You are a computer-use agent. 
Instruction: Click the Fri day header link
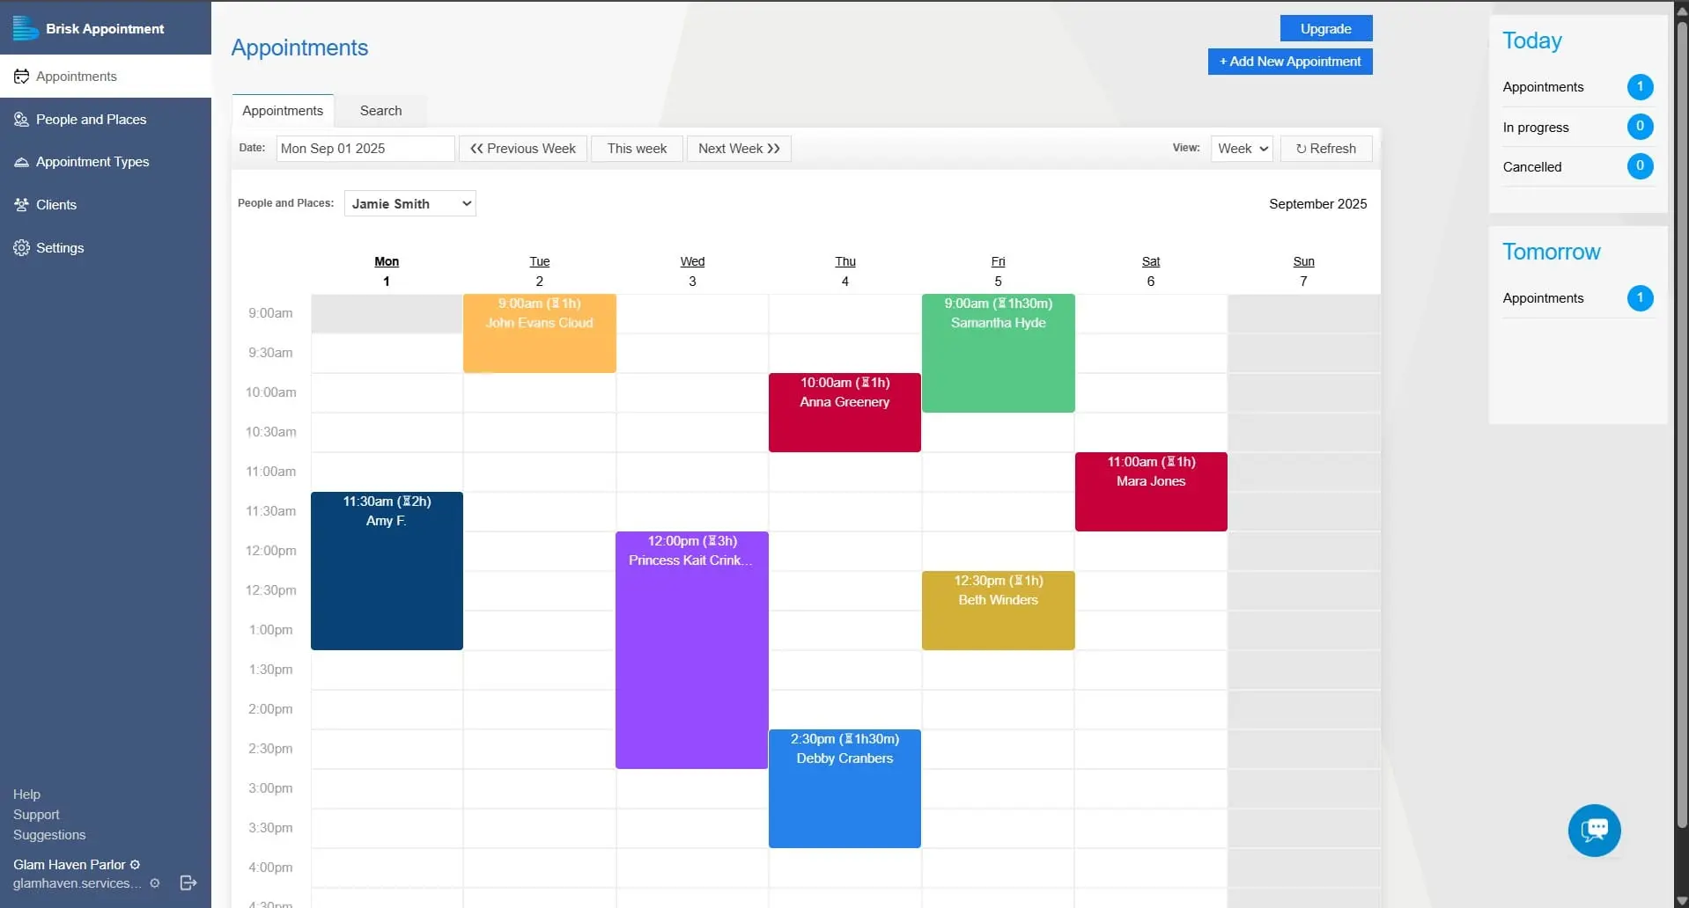pos(998,261)
